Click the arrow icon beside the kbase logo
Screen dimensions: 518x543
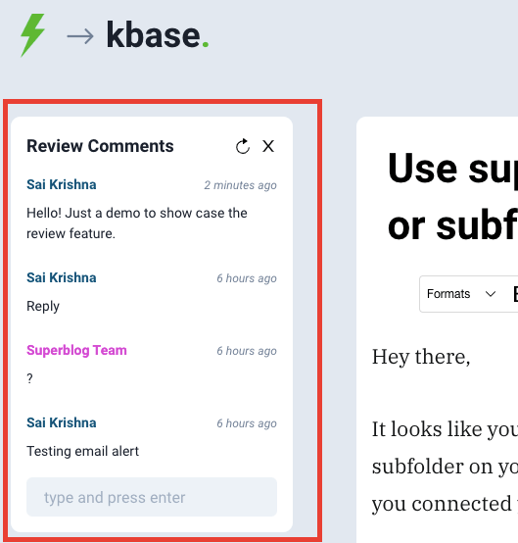coord(80,36)
